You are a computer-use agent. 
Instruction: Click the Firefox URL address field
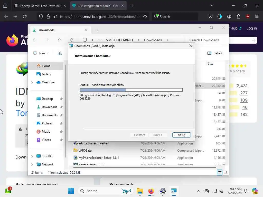[100, 17]
